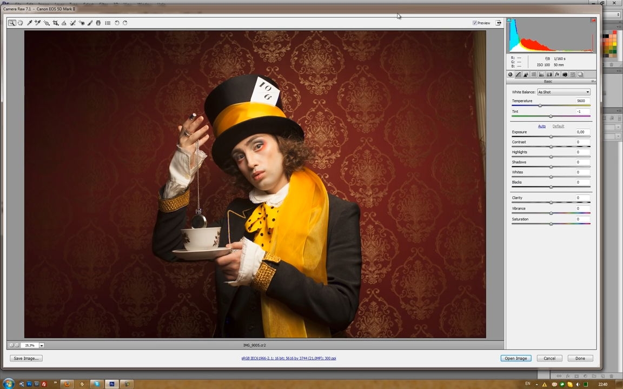Select the Straighten tool
Screen dimensions: 623x389
tap(64, 23)
